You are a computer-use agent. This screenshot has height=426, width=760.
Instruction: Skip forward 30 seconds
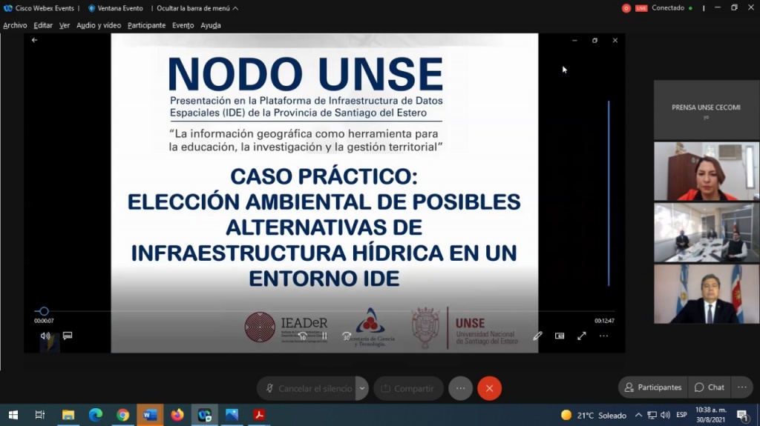[346, 336]
